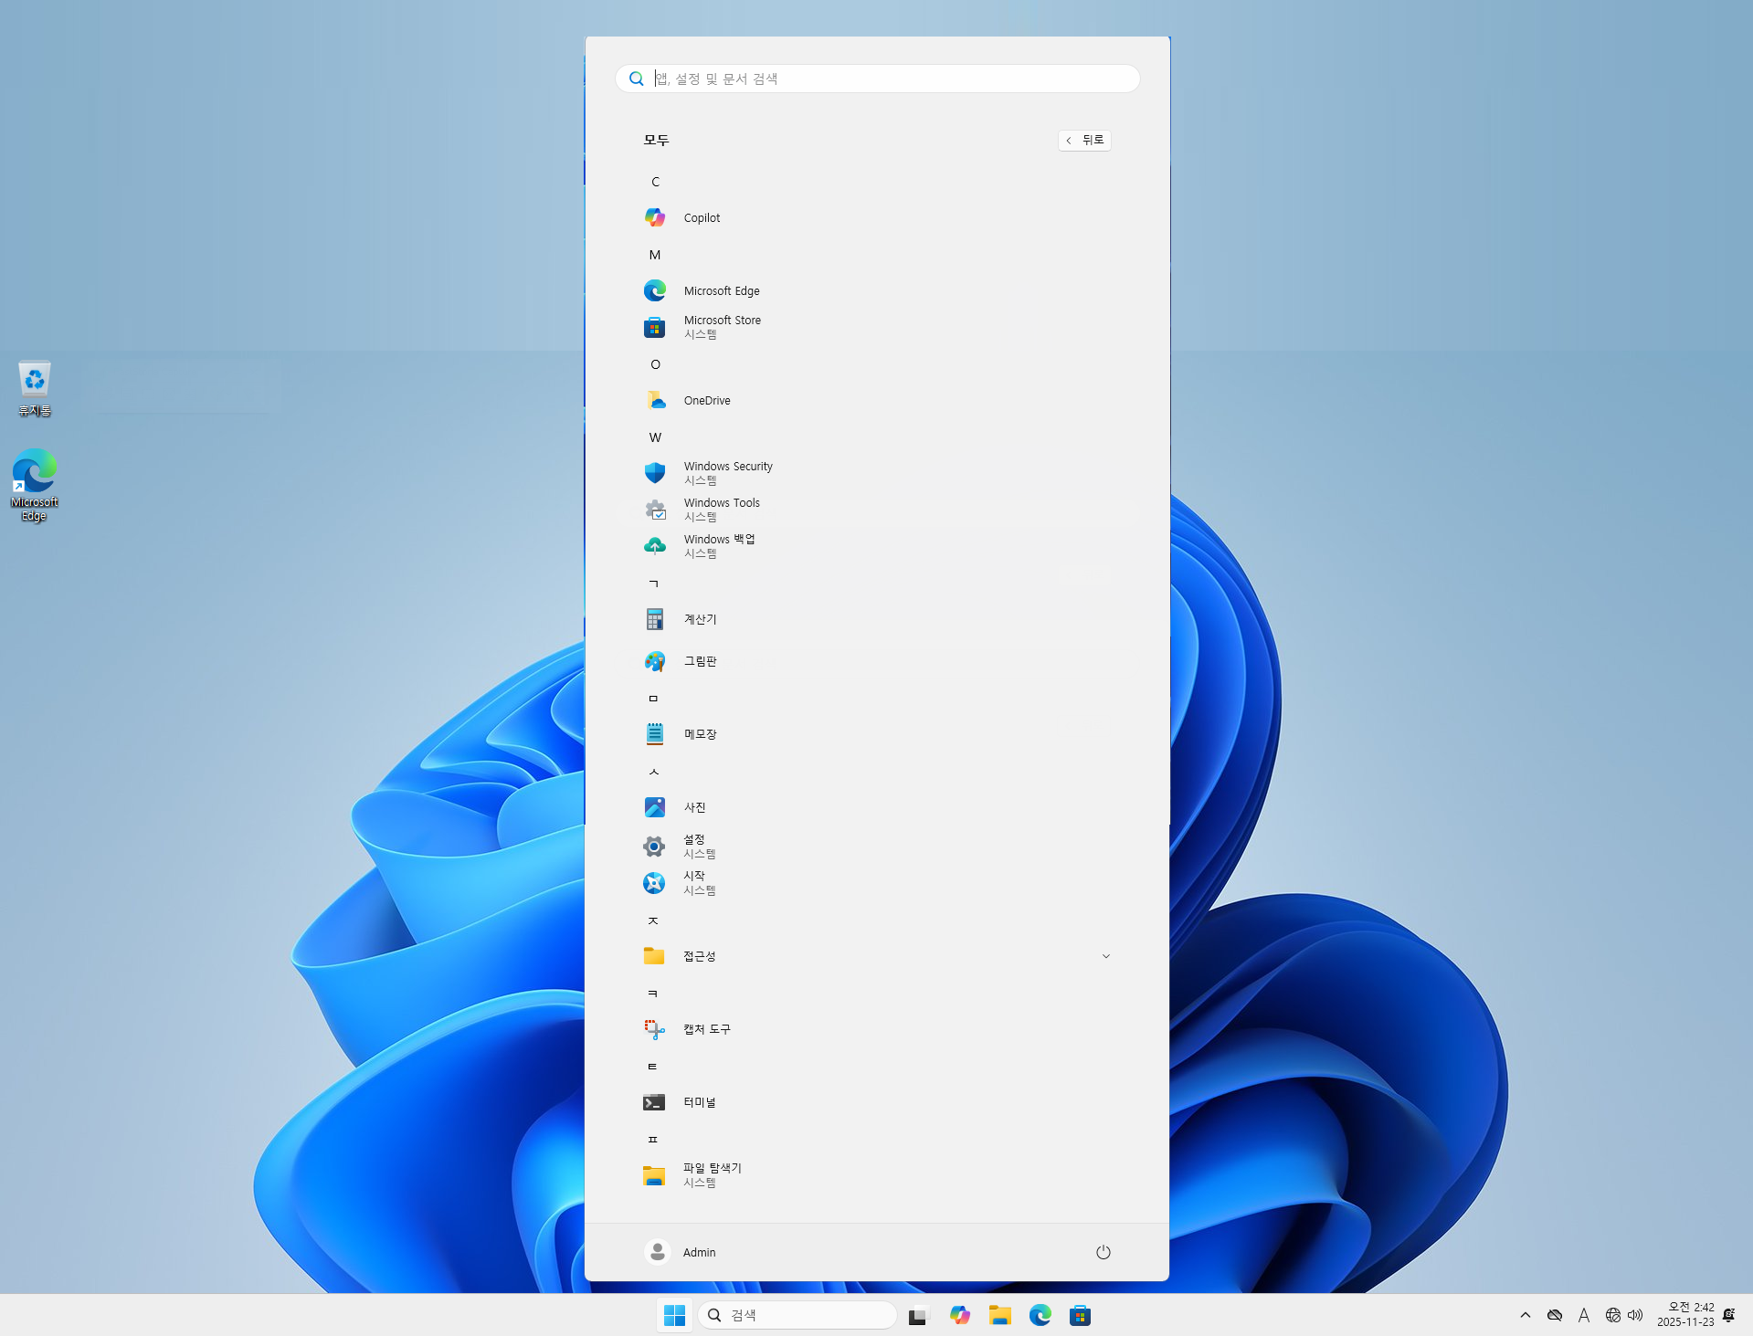Open volume speaker tray icon
1753x1336 pixels.
click(x=1635, y=1315)
